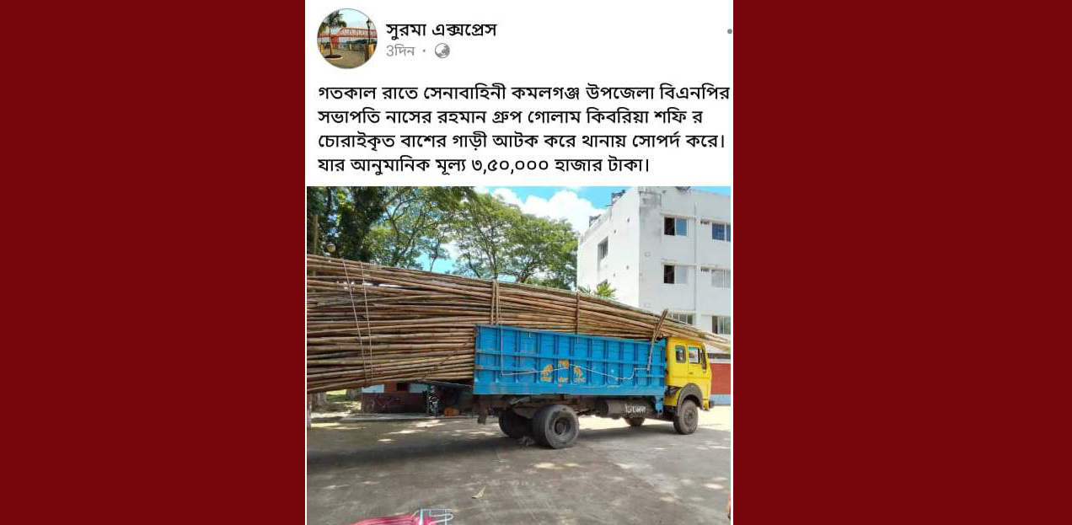Visit the সুরমা এক্সপ্রেস page name link
This screenshot has height=525, width=1072.
click(441, 29)
